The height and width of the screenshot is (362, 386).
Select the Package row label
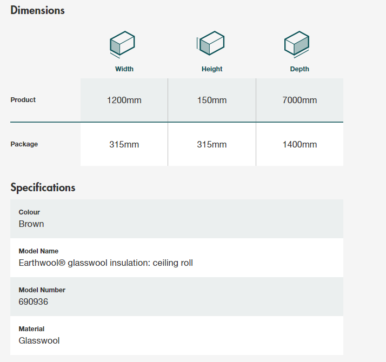tap(24, 144)
